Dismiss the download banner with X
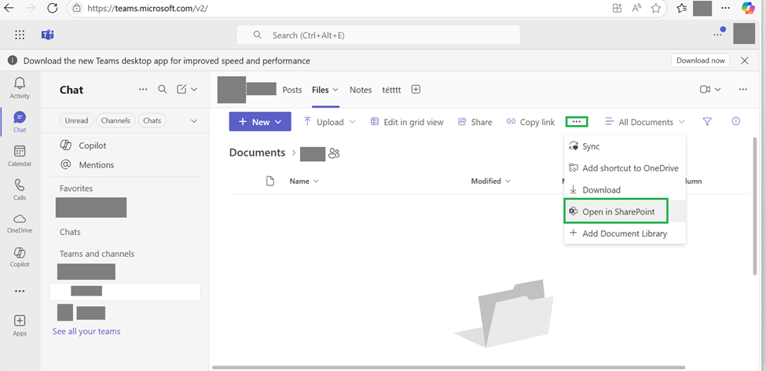The width and height of the screenshot is (766, 371). pos(745,61)
